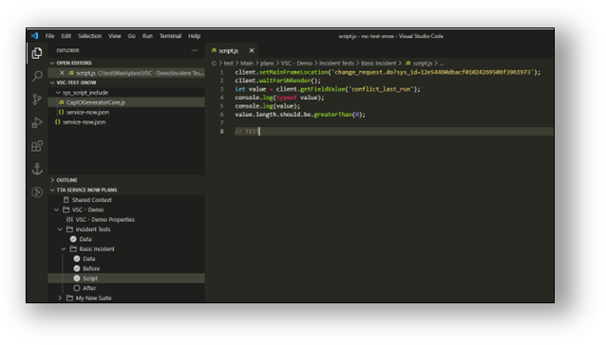The height and width of the screenshot is (345, 606).
Task: Click check icon beside Basic Incident Data
Action: pos(77,259)
